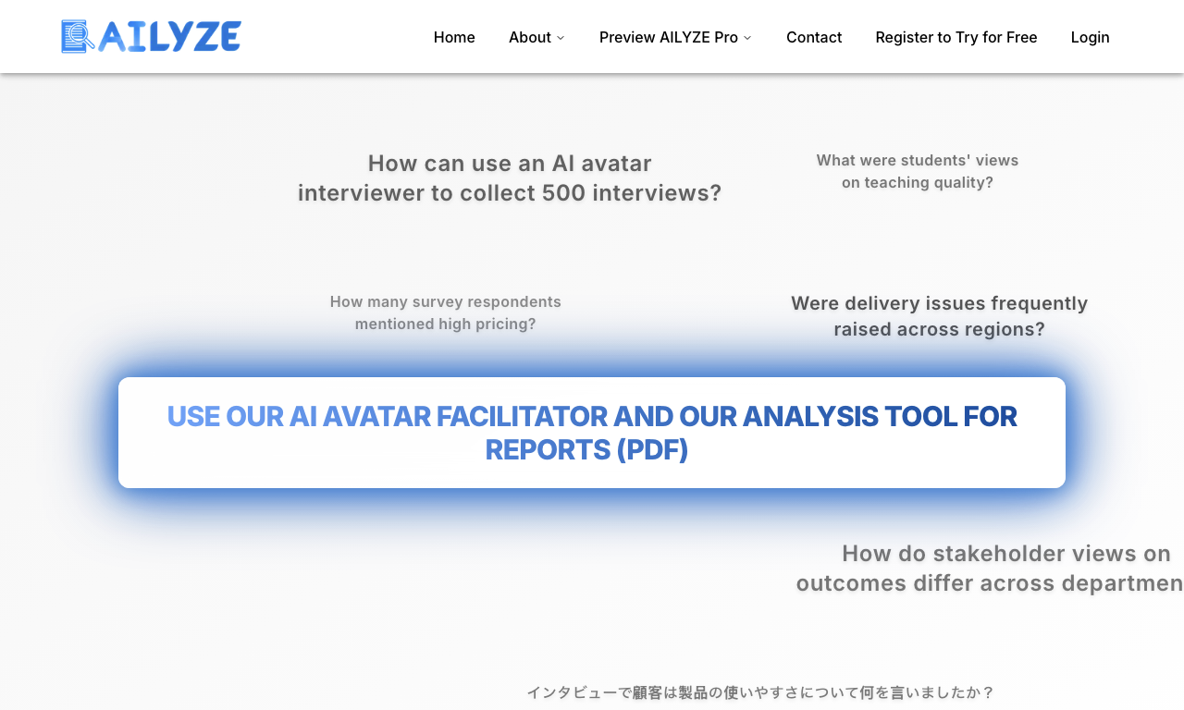
Task: Select the Japanese interview question text
Action: (x=760, y=692)
